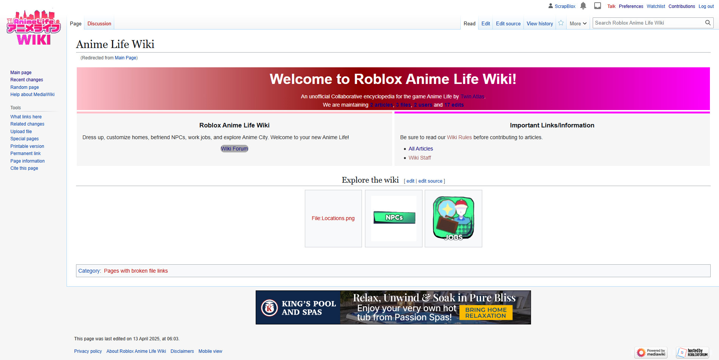
Task: Open the Wiki Rules link
Action: [460, 137]
